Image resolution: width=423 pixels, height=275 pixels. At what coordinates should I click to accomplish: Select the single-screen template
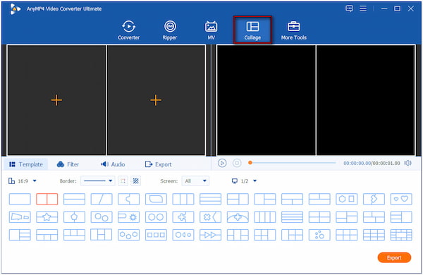coord(20,199)
